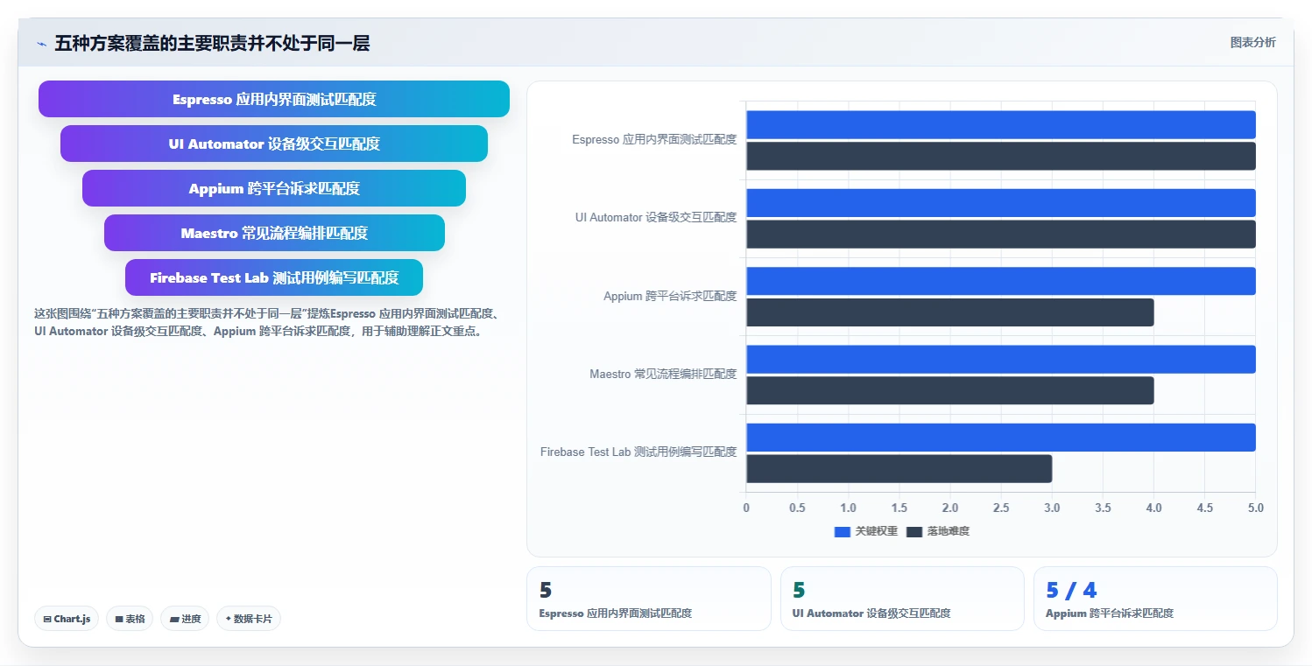Select the UI Automator 设备级交互匹配度 funnel bar
This screenshot has height=666, width=1312.
(x=274, y=144)
